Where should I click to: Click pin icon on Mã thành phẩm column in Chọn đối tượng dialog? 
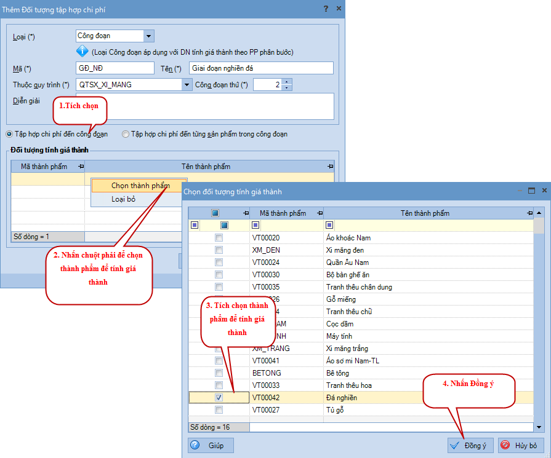[x=318, y=213]
